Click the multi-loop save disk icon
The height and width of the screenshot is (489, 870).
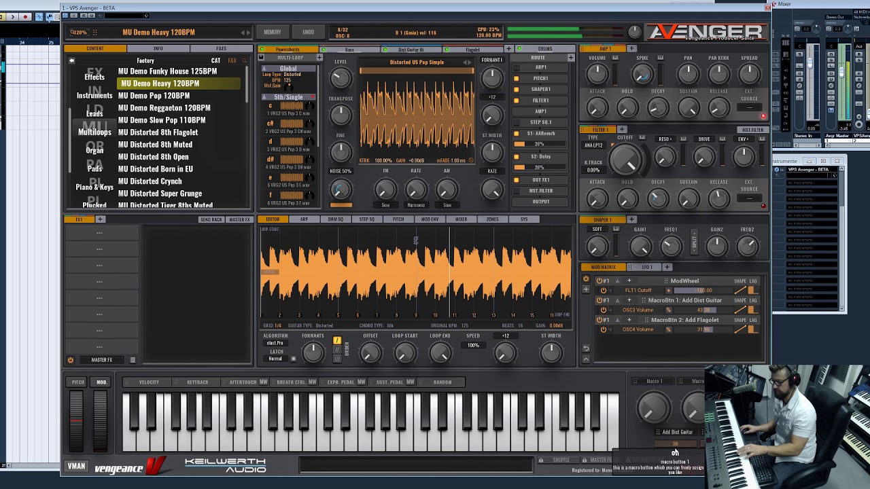click(261, 58)
